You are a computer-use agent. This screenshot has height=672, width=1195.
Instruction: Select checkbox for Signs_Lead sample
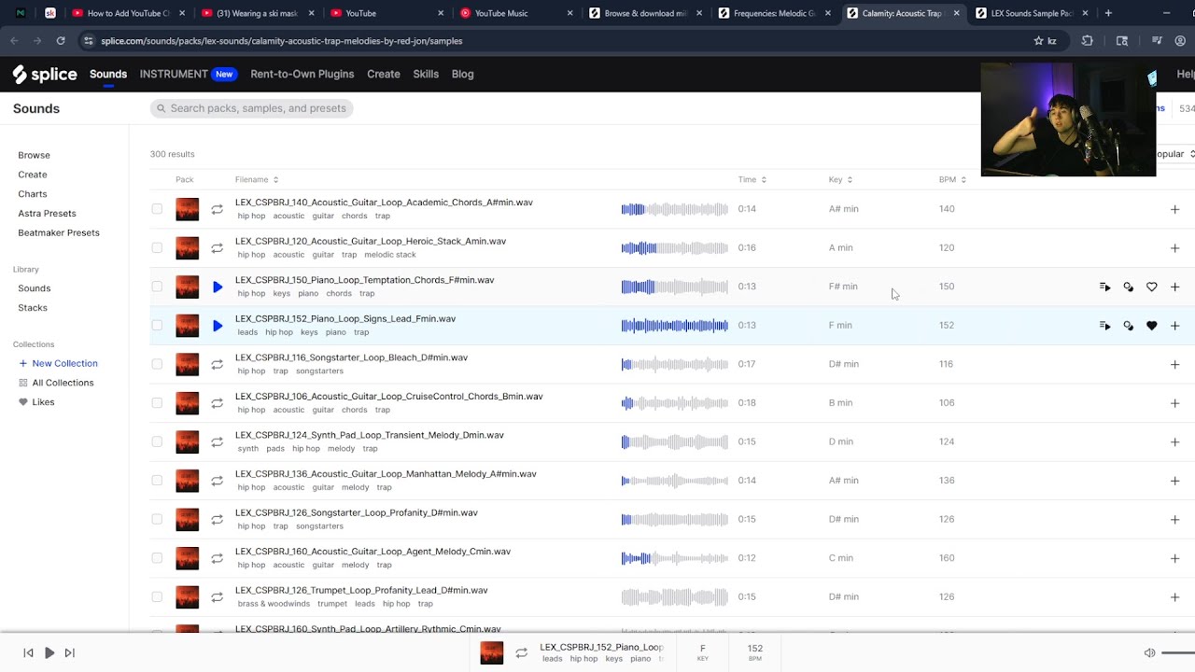[x=157, y=326]
